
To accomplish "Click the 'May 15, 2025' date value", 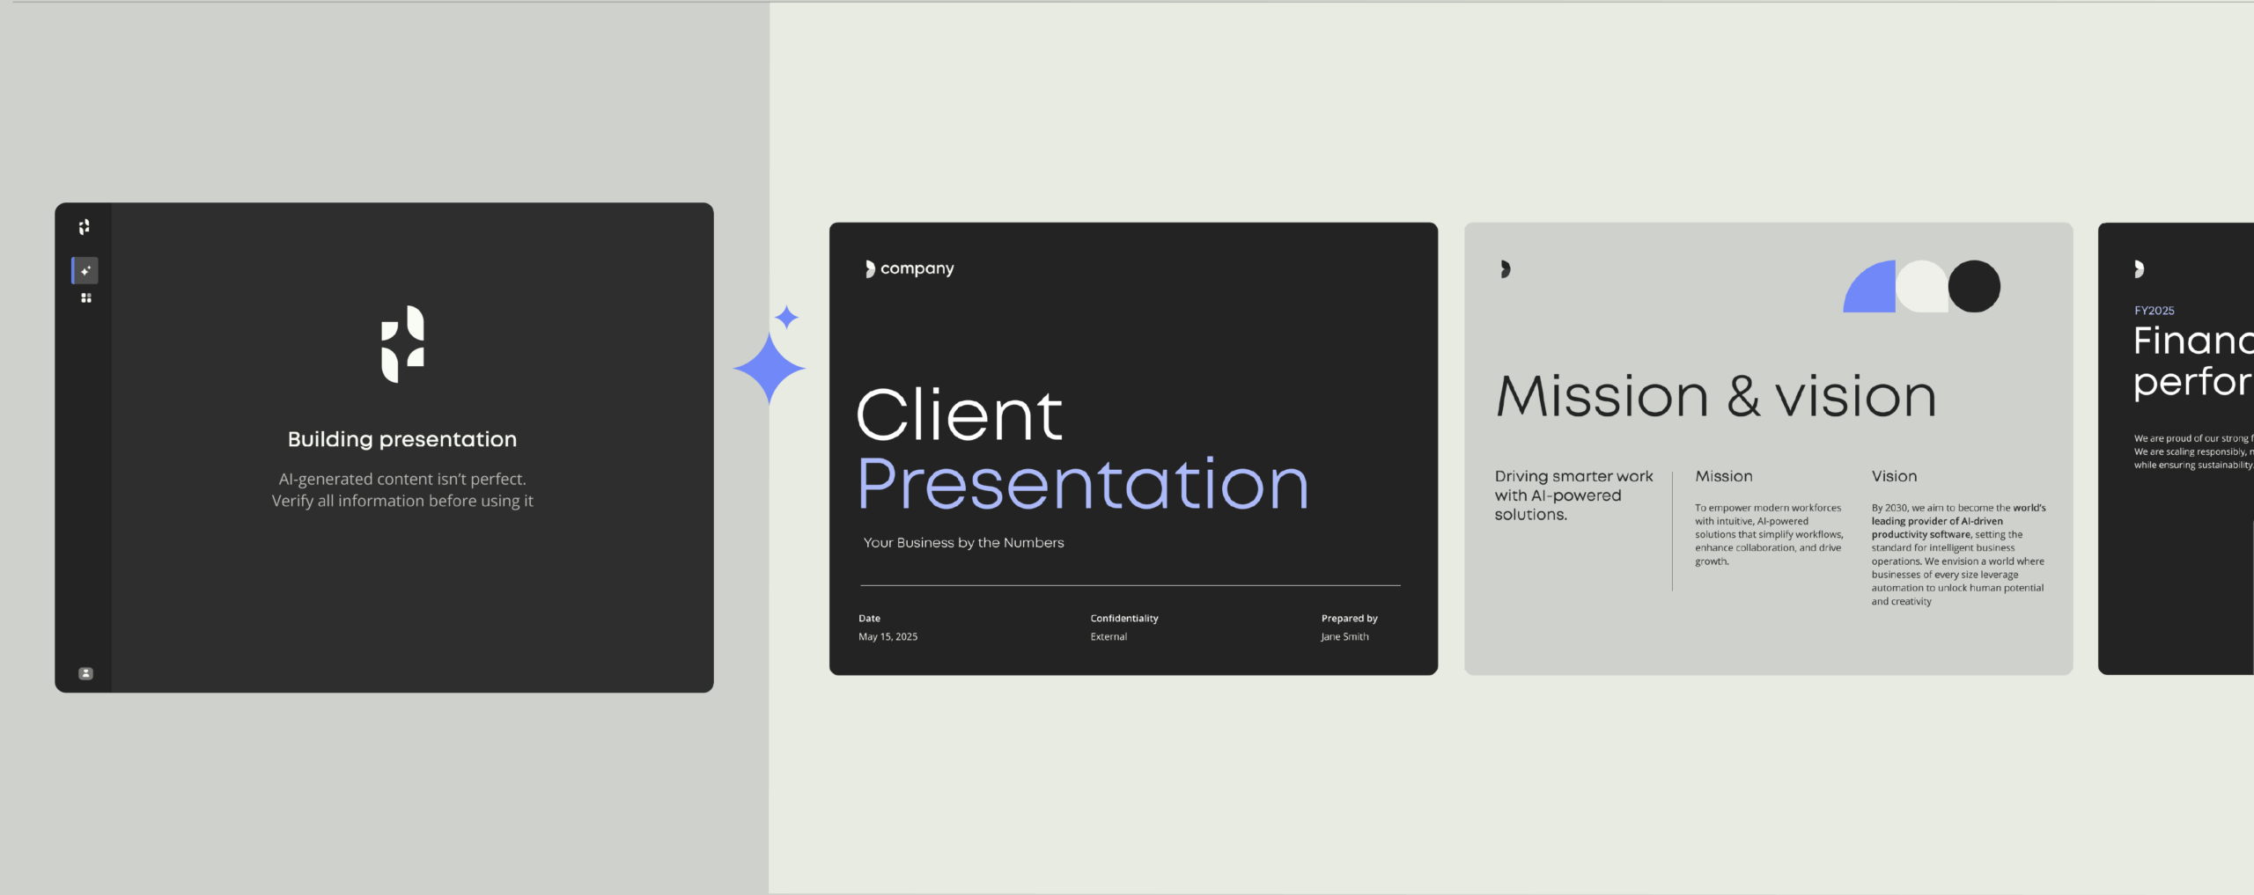I will pos(888,637).
